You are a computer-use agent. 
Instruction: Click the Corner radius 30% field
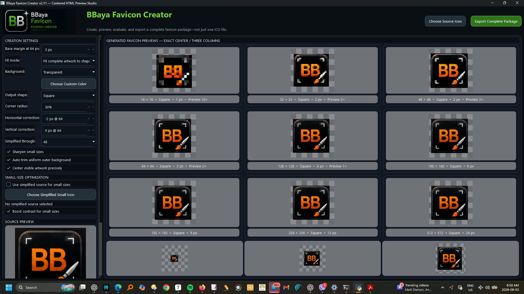point(69,107)
